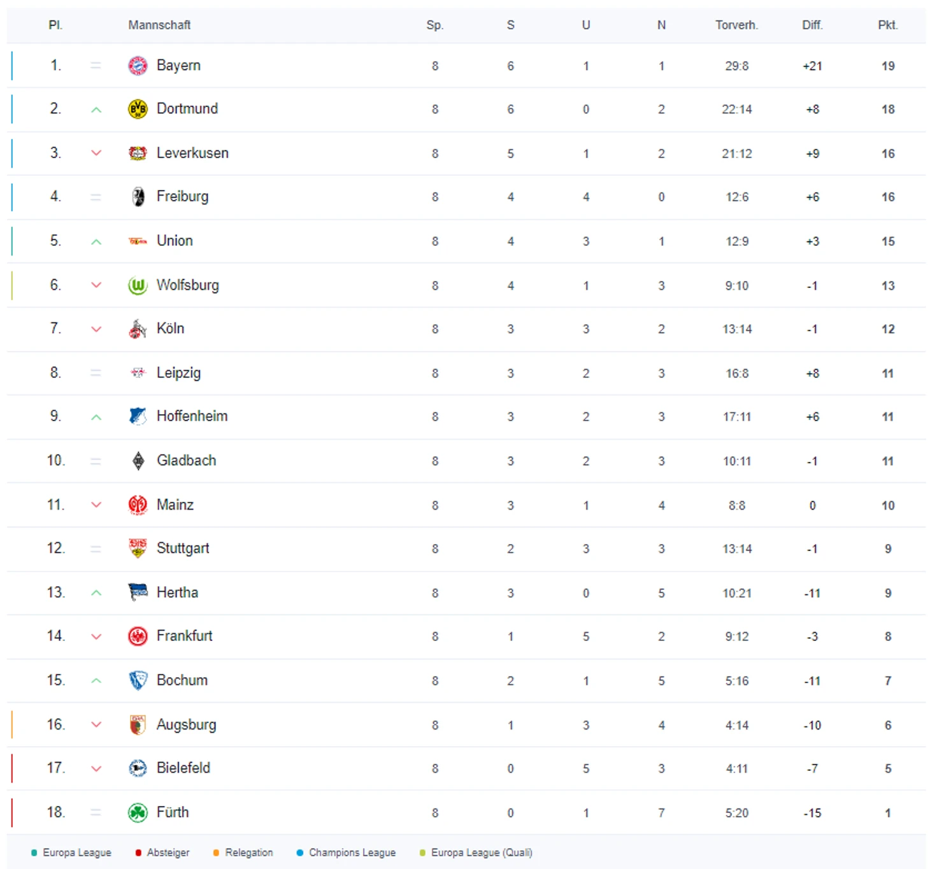The height and width of the screenshot is (869, 930).
Task: Click the Fürth clover logo
Action: (138, 812)
